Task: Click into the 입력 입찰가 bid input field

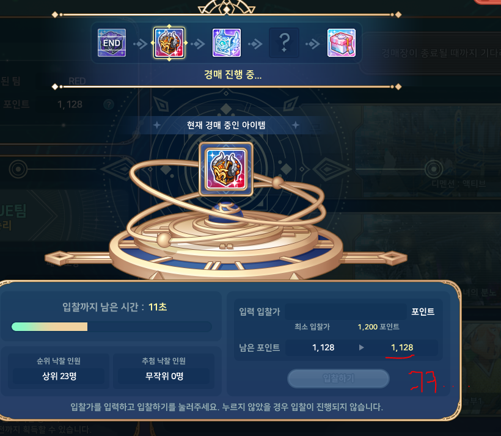Action: click(345, 311)
